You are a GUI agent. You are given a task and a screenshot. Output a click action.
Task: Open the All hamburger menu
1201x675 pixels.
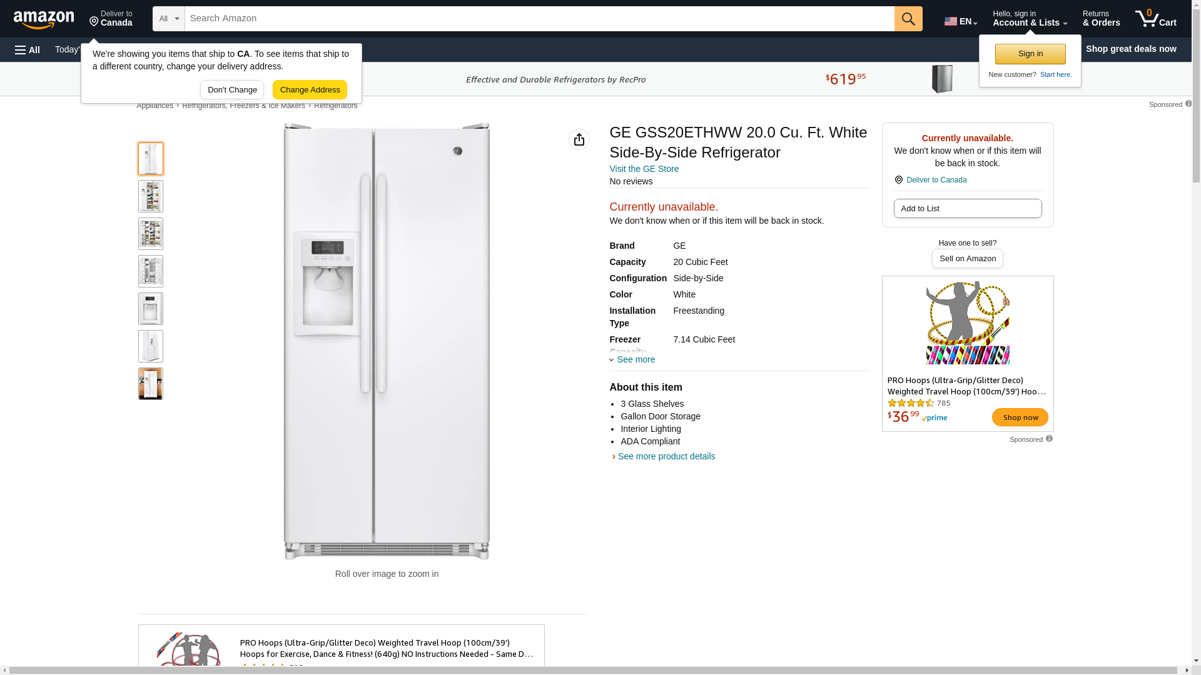point(28,49)
